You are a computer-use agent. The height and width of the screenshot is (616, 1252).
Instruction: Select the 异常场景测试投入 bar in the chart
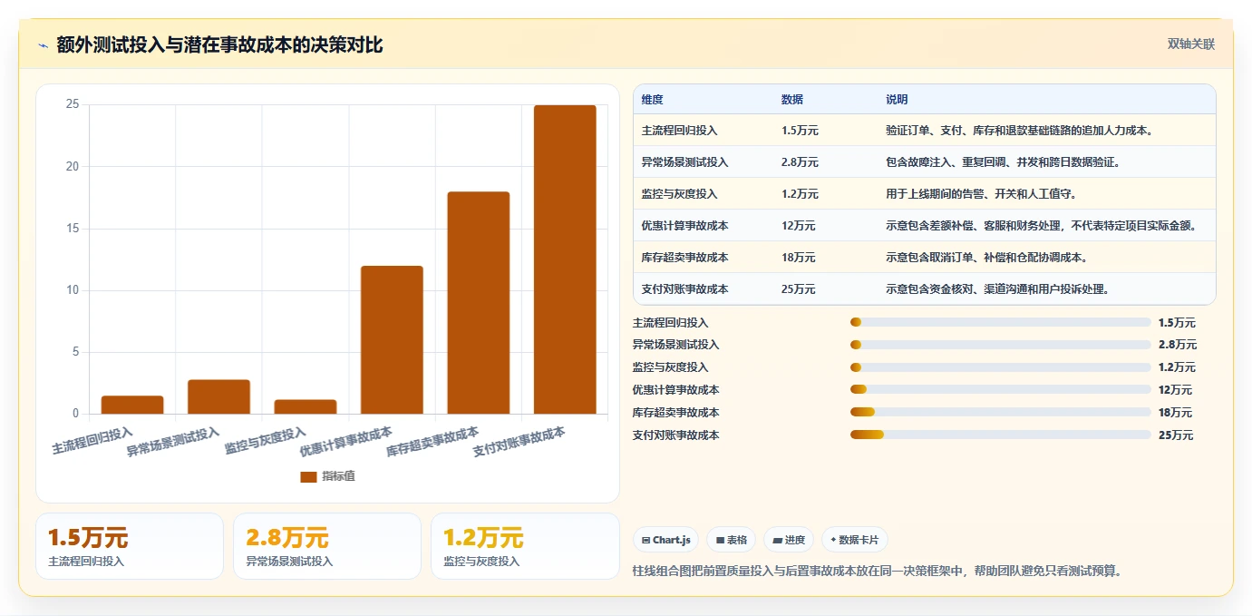(x=218, y=396)
